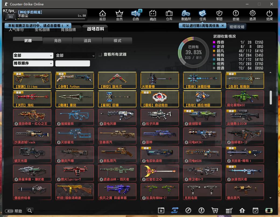The image size is (280, 217).
Task: Click the shopping cart icon in bottom toolbar
Action: pos(215,210)
